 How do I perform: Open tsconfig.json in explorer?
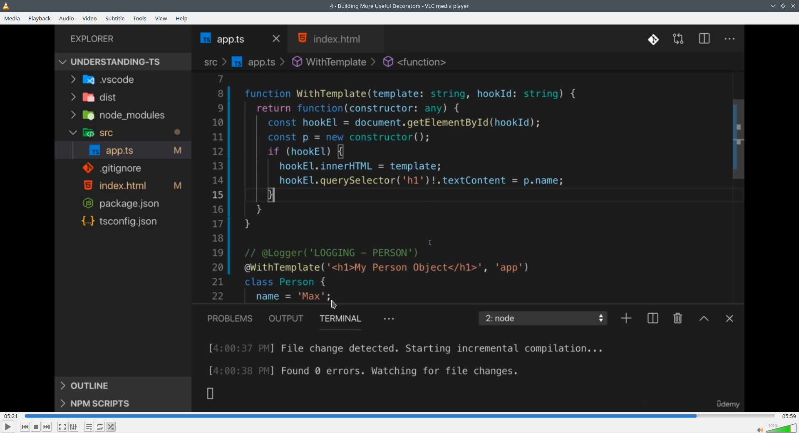(x=123, y=221)
